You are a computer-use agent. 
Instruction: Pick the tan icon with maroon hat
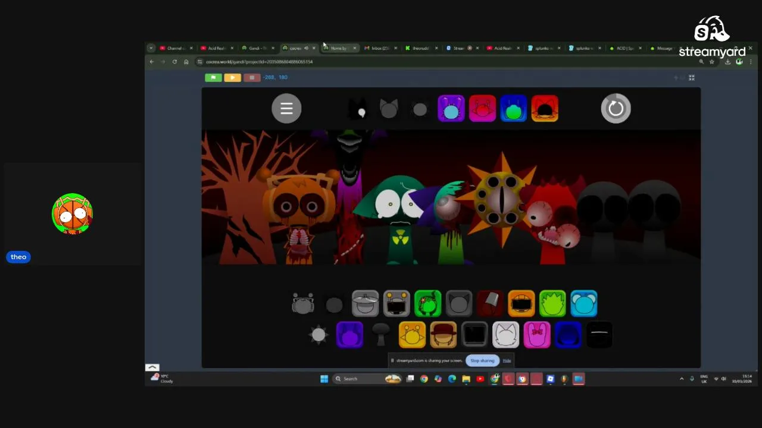click(x=444, y=335)
